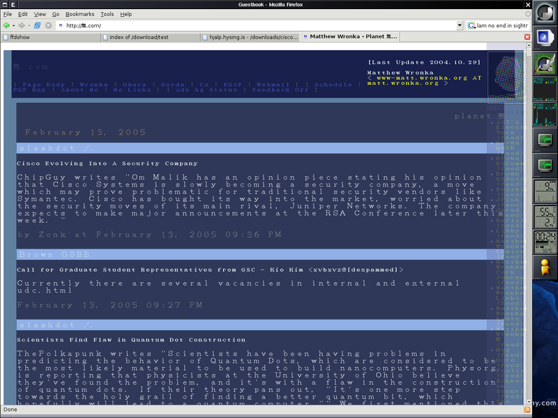Click the second ATH0 network graph applet
The height and width of the screenshot is (418, 558).
coord(545,114)
